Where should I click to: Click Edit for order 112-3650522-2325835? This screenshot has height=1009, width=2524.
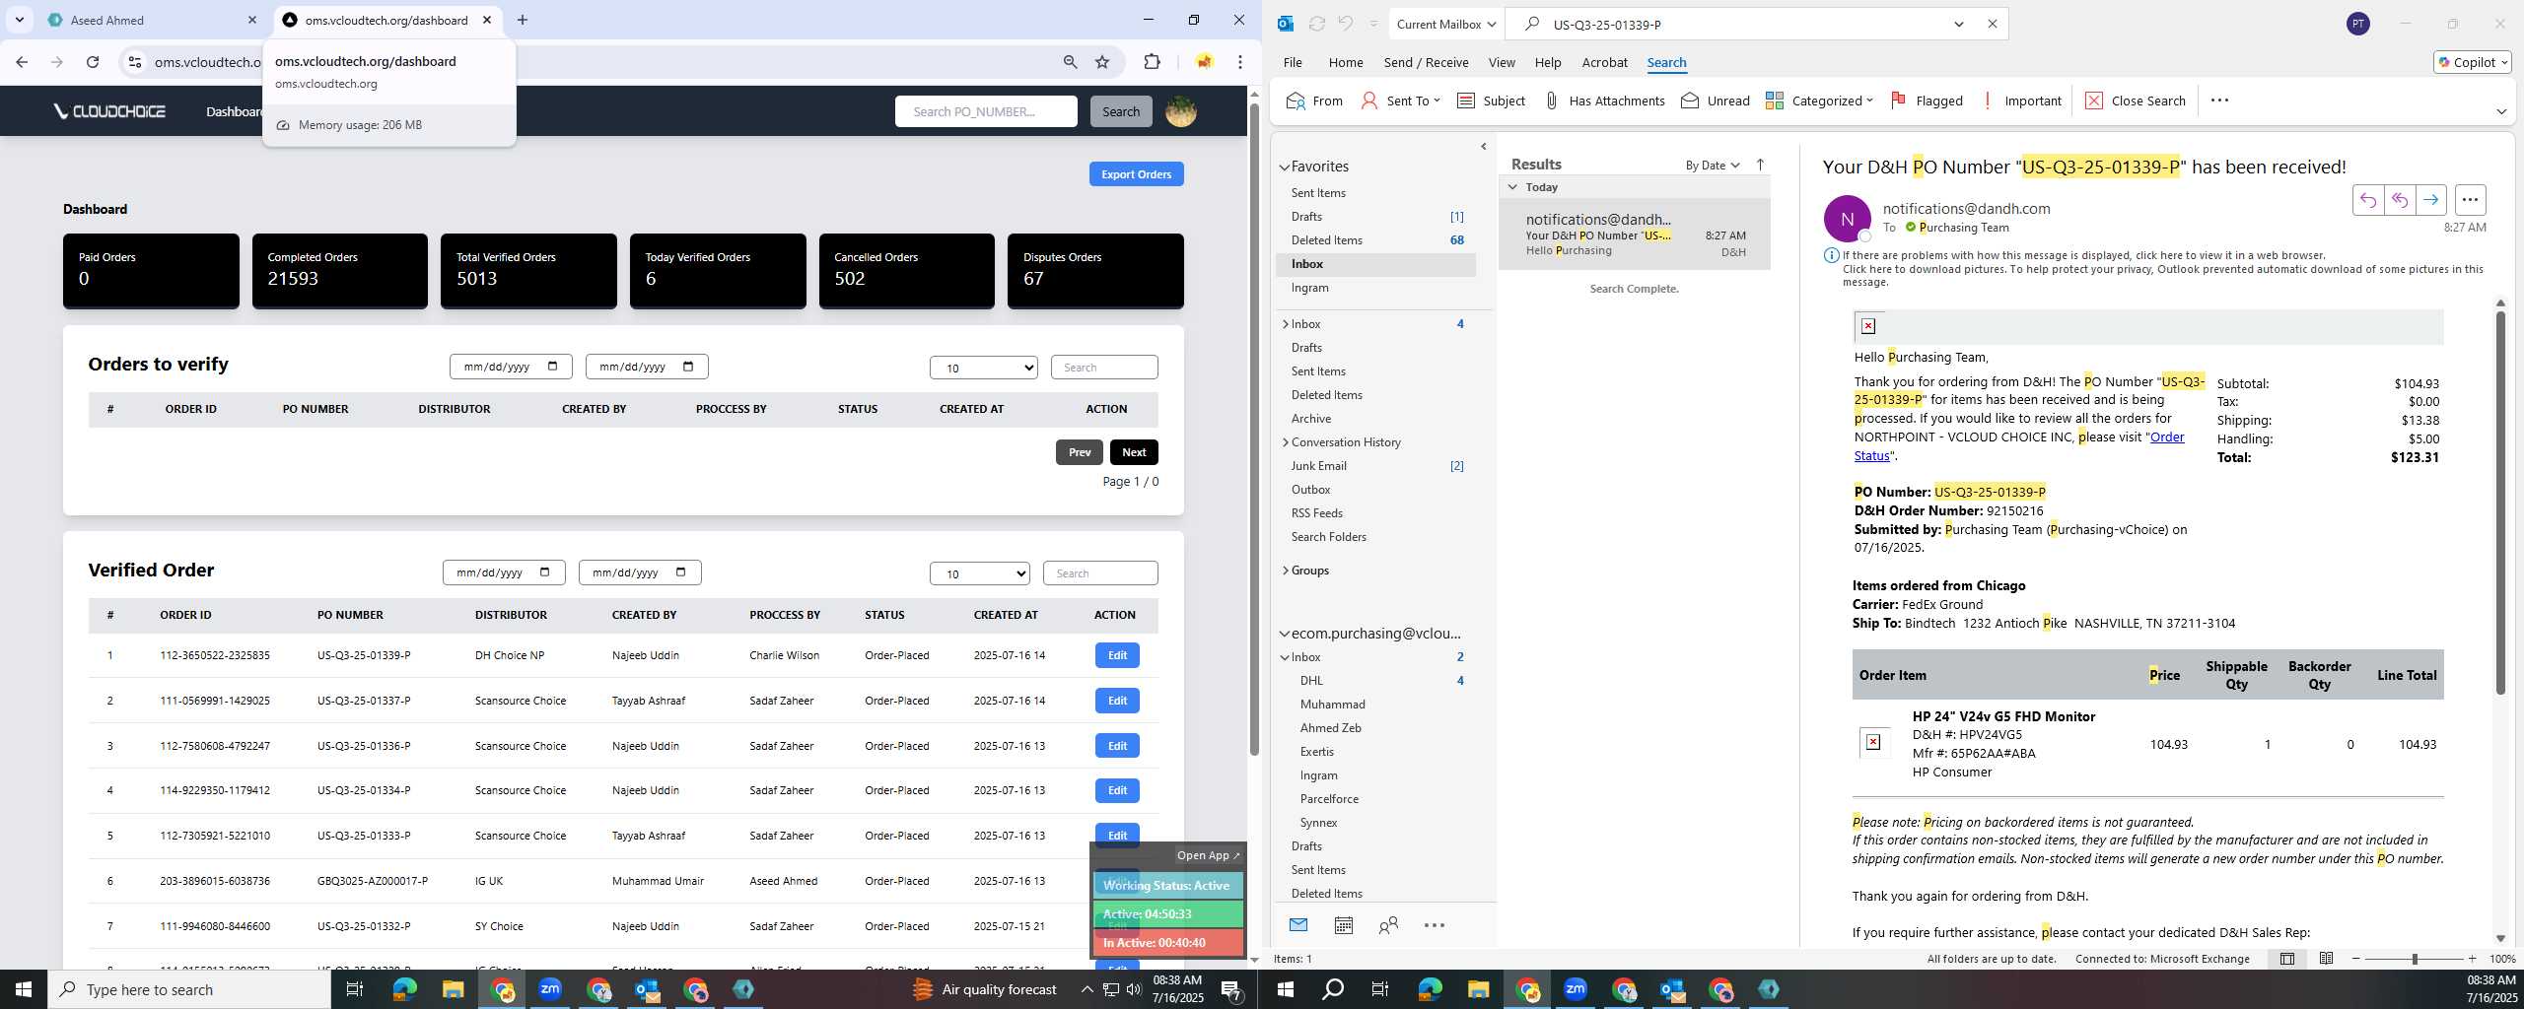1117,655
